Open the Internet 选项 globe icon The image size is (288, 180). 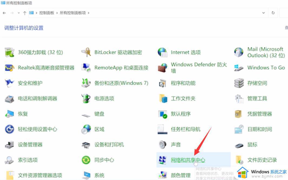(x=163, y=53)
